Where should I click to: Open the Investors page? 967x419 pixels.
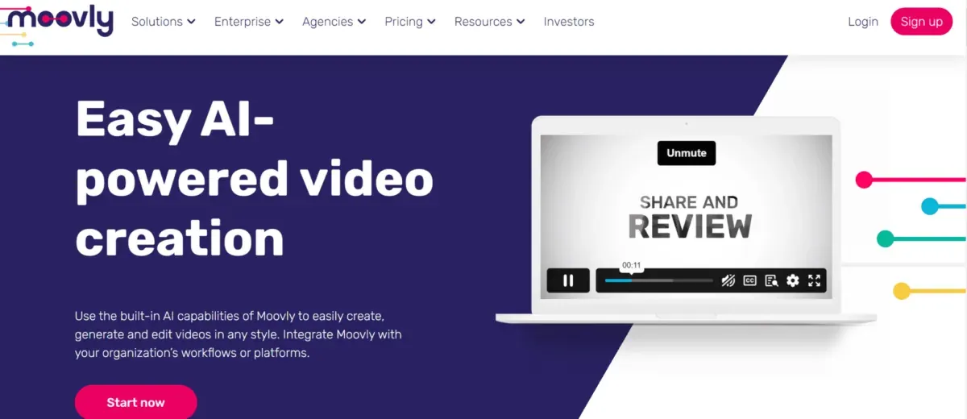pos(569,22)
